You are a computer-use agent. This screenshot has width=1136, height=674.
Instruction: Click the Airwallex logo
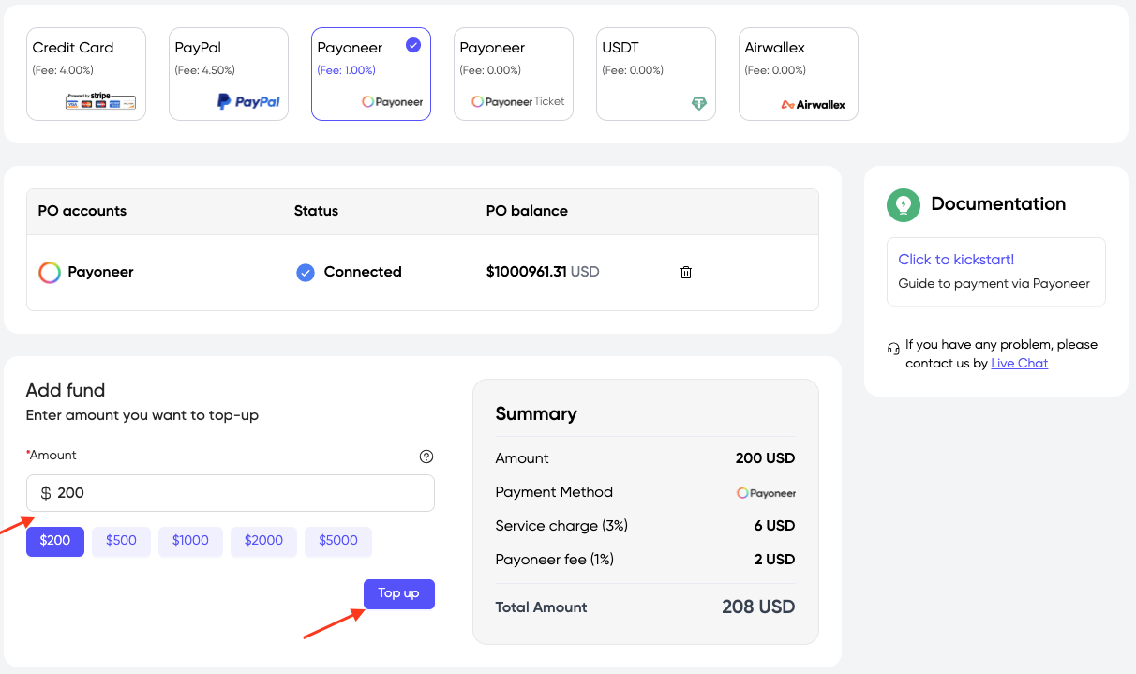(x=812, y=104)
